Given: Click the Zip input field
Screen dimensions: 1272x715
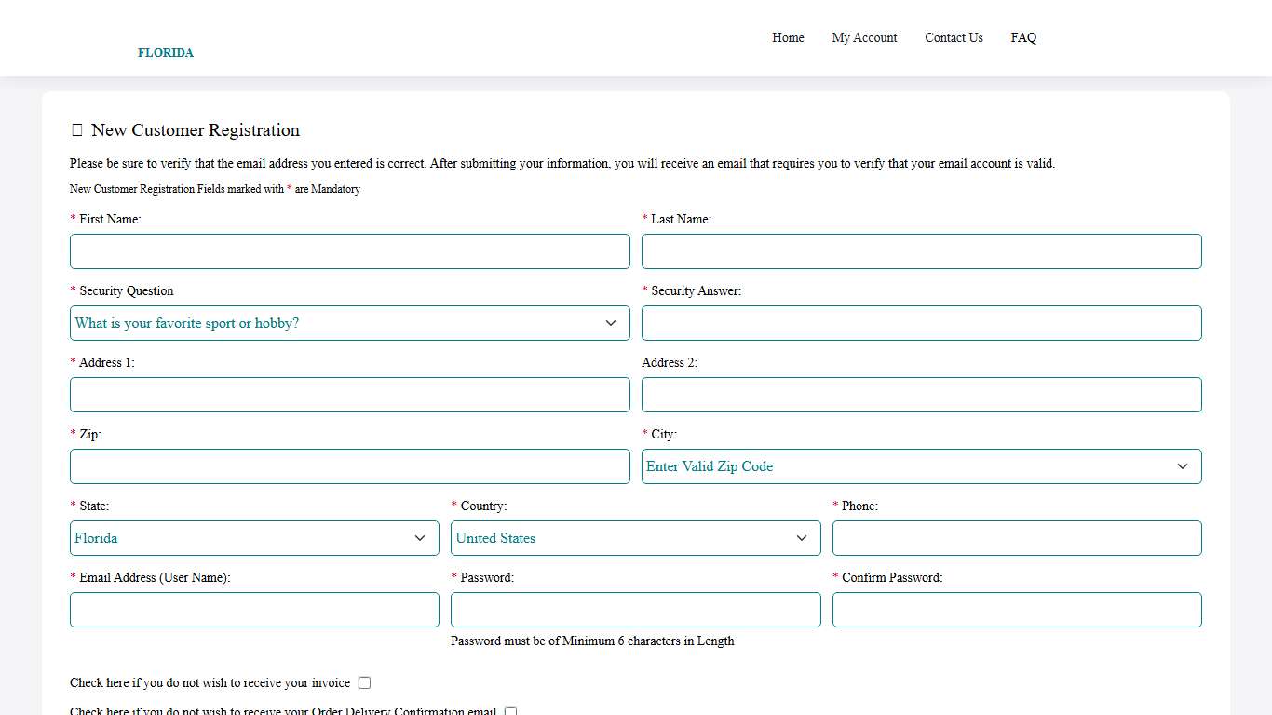Looking at the screenshot, I should point(349,466).
